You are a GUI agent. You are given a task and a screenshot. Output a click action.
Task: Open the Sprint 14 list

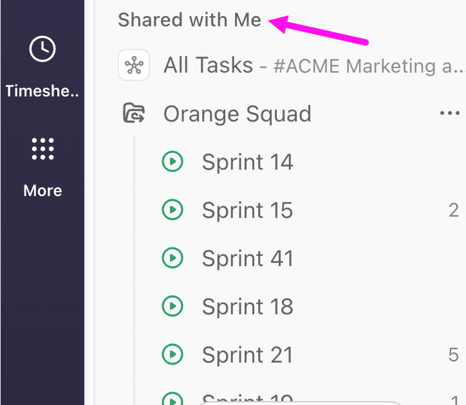click(x=247, y=162)
